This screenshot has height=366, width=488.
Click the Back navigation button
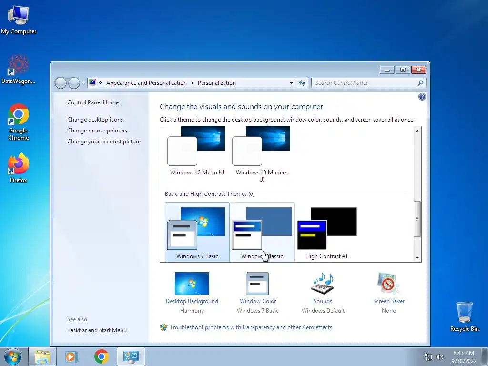tap(61, 83)
